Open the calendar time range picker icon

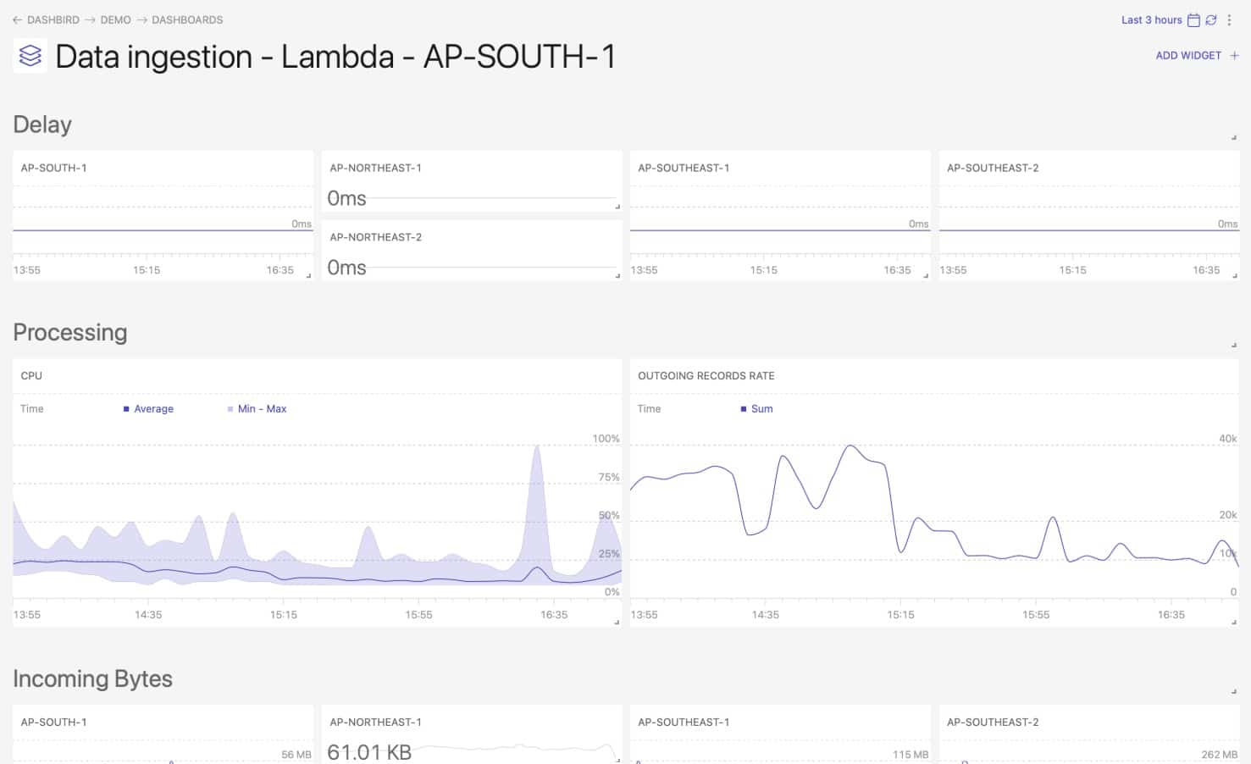click(x=1193, y=19)
